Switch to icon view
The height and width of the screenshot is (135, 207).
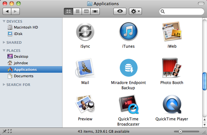(68, 11)
